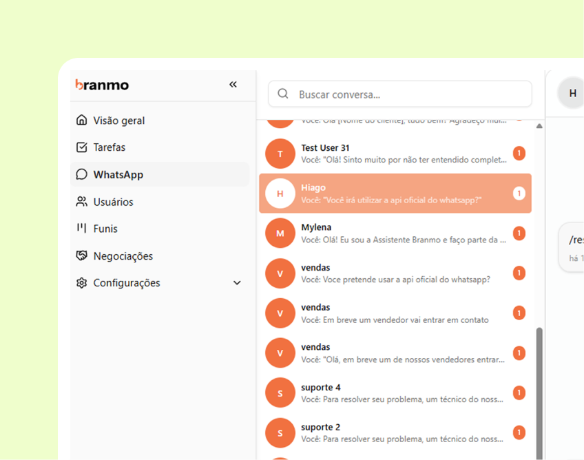Click the Negociações handshake icon
584x460 pixels.
[x=82, y=256]
